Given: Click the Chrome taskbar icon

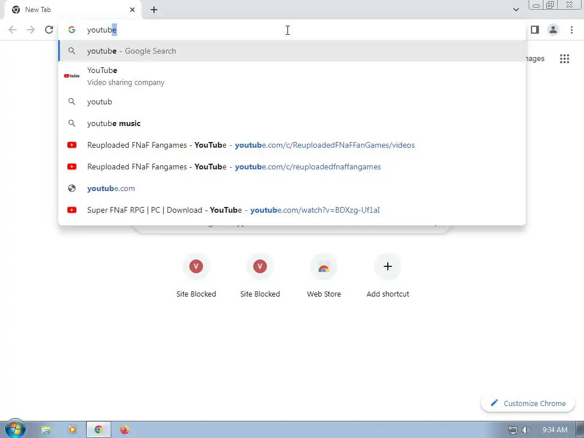Looking at the screenshot, I should [98, 430].
